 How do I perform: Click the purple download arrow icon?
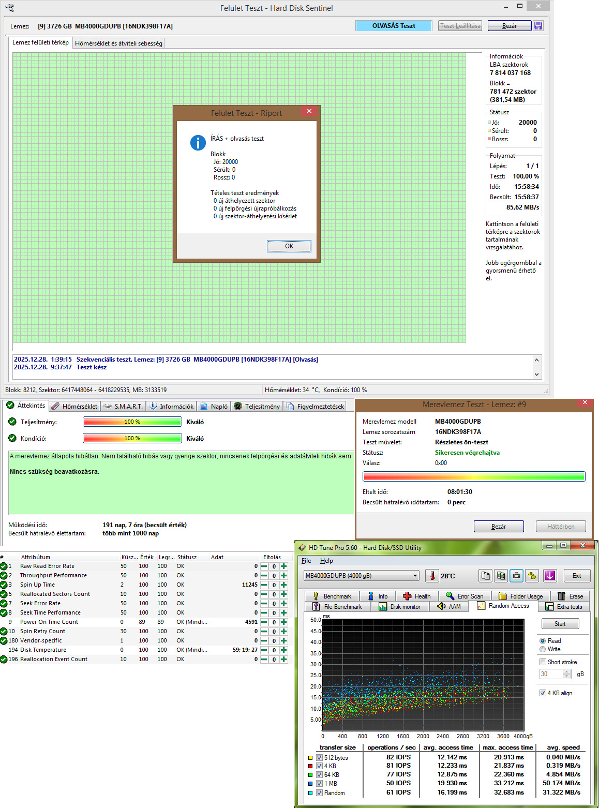550,576
